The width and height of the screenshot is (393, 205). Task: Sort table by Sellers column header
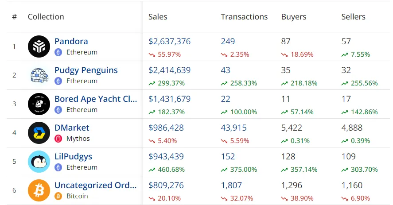point(353,17)
